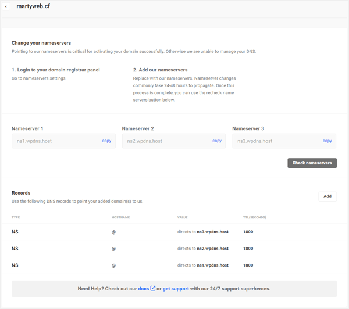Select the ns1.wpdns.host nameserver field
This screenshot has height=309, width=349.
point(63,141)
